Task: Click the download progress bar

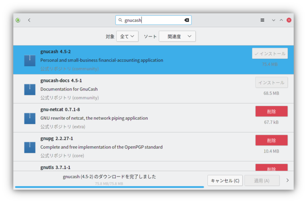Action: (110, 187)
